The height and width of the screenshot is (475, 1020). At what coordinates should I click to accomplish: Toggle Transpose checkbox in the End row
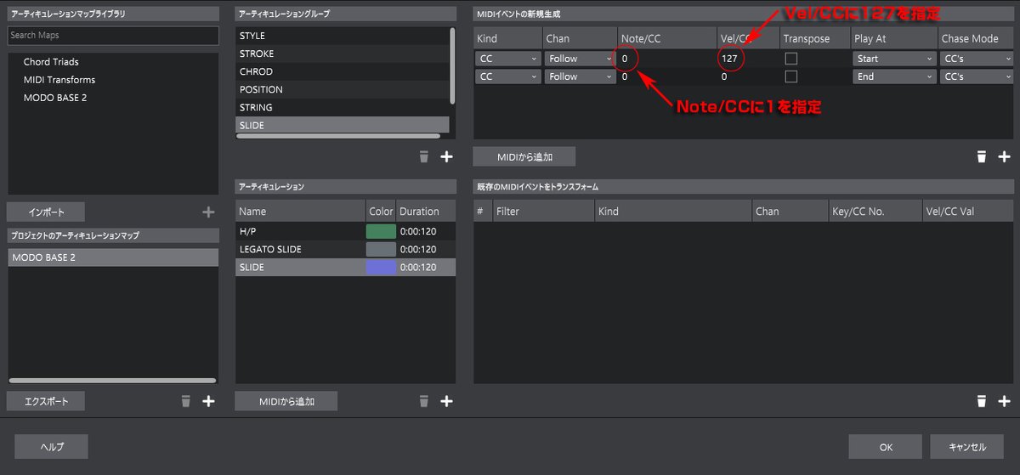click(x=791, y=76)
